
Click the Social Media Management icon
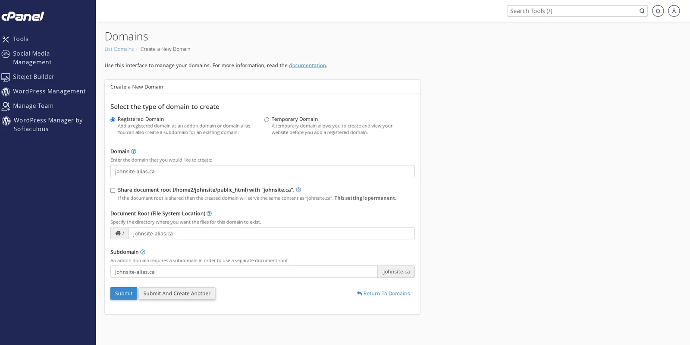click(x=6, y=54)
